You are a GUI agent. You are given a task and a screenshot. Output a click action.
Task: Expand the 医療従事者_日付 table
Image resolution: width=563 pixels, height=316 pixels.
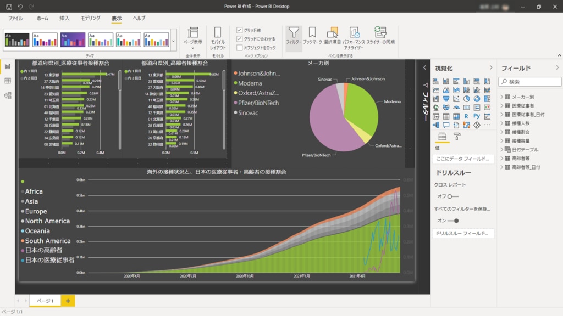coord(502,114)
